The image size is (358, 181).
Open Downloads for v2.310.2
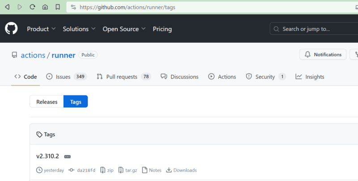click(181, 170)
